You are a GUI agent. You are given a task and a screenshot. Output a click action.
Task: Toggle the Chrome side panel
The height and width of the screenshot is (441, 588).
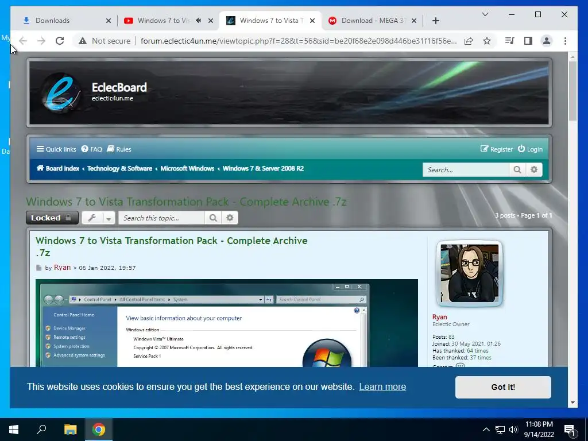(528, 41)
